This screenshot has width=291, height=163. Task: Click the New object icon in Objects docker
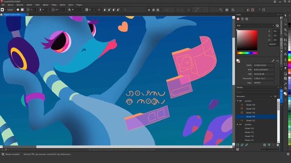(238, 145)
